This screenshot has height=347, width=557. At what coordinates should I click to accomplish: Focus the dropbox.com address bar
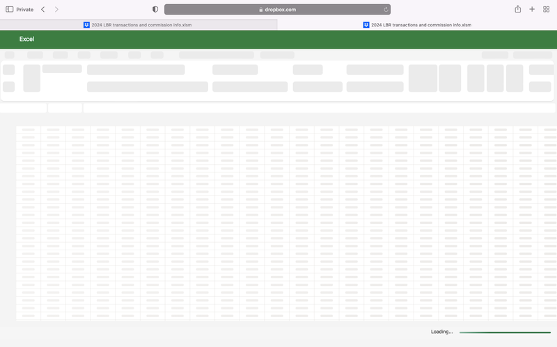[x=277, y=10]
